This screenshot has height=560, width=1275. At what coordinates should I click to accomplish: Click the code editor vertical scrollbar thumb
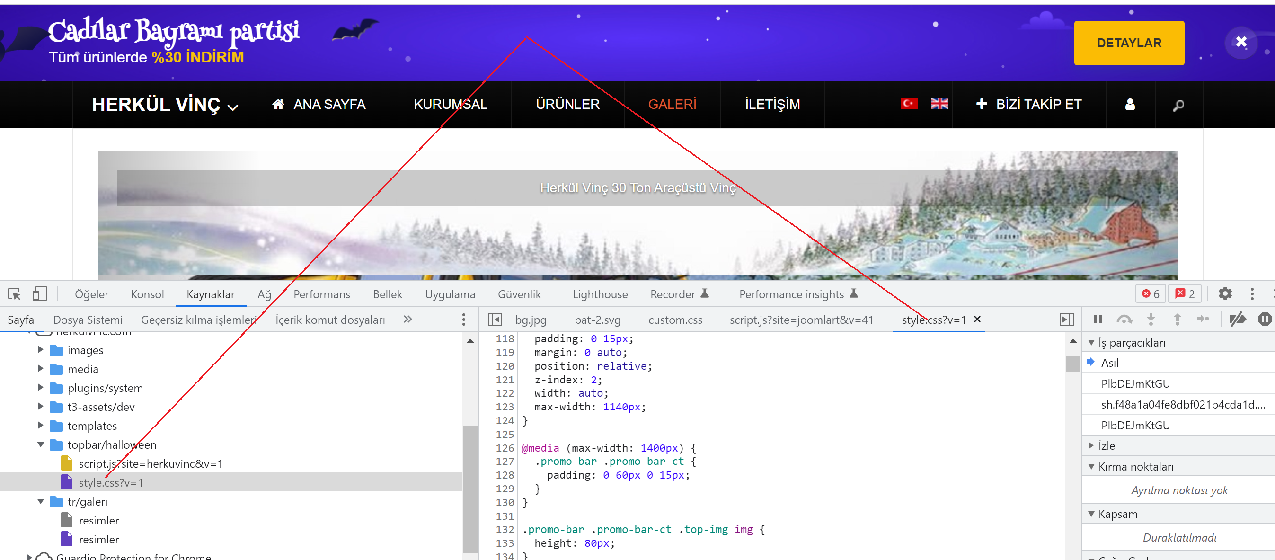(1072, 364)
